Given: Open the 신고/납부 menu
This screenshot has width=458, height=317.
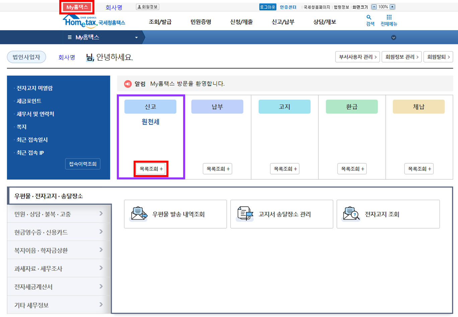Looking at the screenshot, I should tap(283, 22).
